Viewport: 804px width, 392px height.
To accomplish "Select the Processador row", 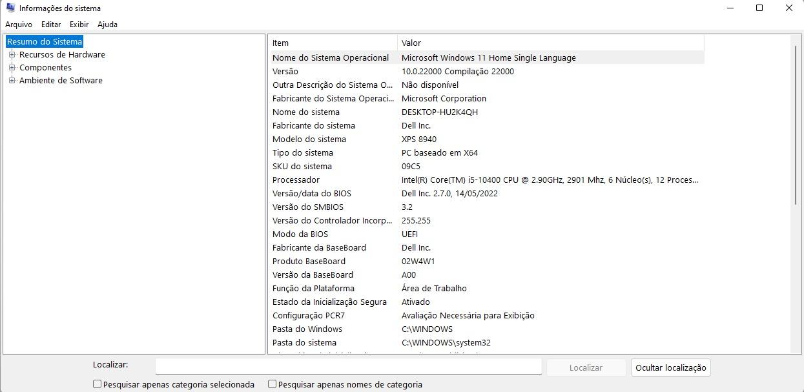I will pos(486,180).
